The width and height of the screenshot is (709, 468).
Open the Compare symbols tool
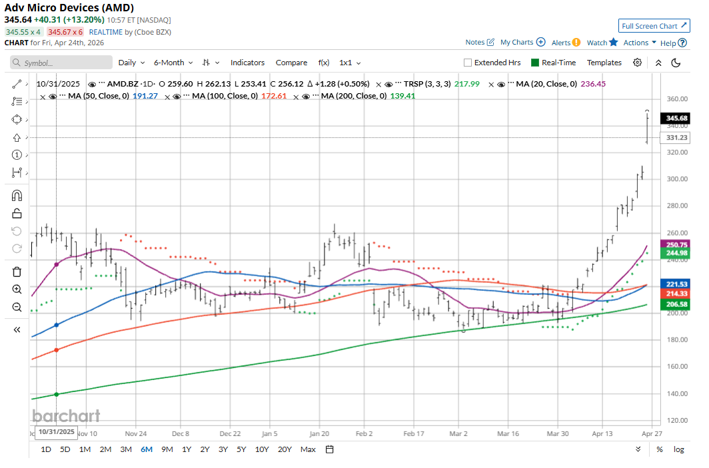point(292,63)
